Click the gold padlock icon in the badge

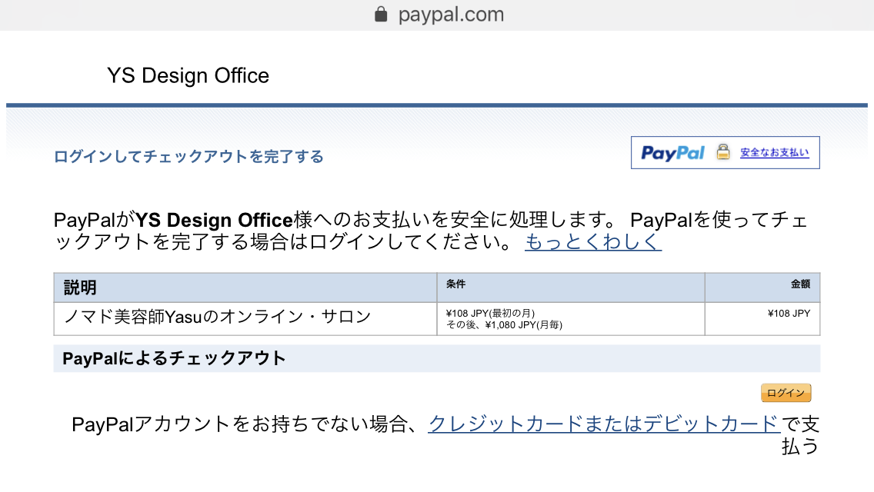[723, 151]
